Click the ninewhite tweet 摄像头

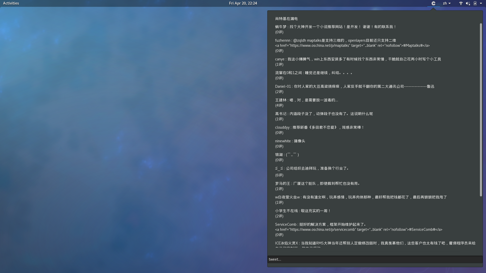pos(290,141)
